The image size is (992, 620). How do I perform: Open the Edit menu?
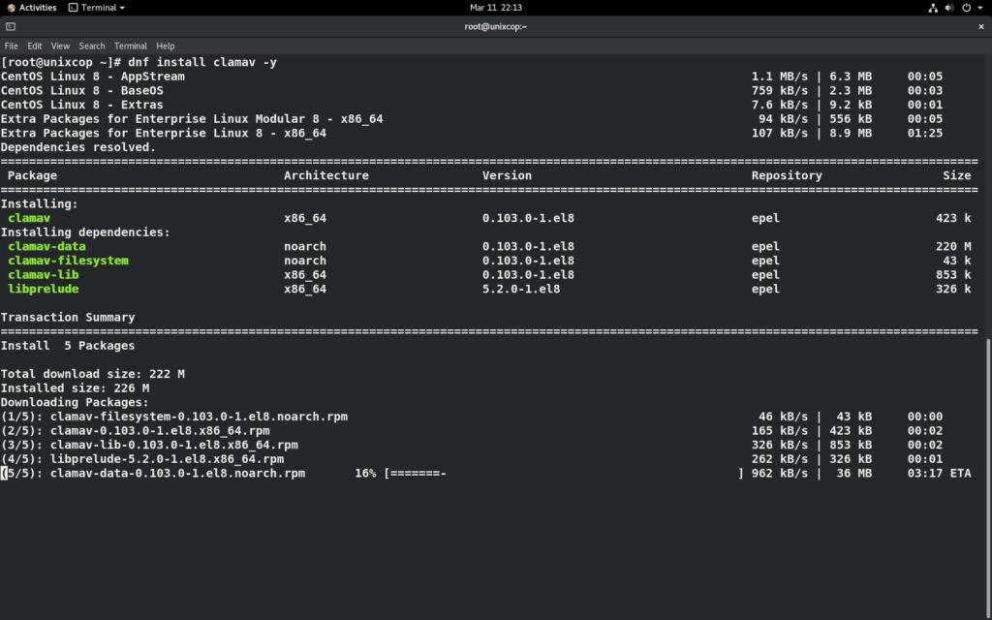[34, 46]
